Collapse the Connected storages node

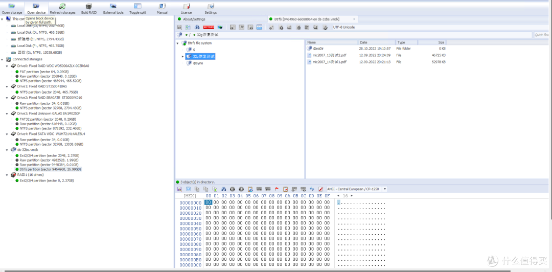[3, 59]
